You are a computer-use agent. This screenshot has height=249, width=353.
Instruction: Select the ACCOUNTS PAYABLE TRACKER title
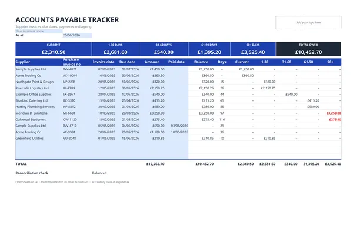[67, 20]
